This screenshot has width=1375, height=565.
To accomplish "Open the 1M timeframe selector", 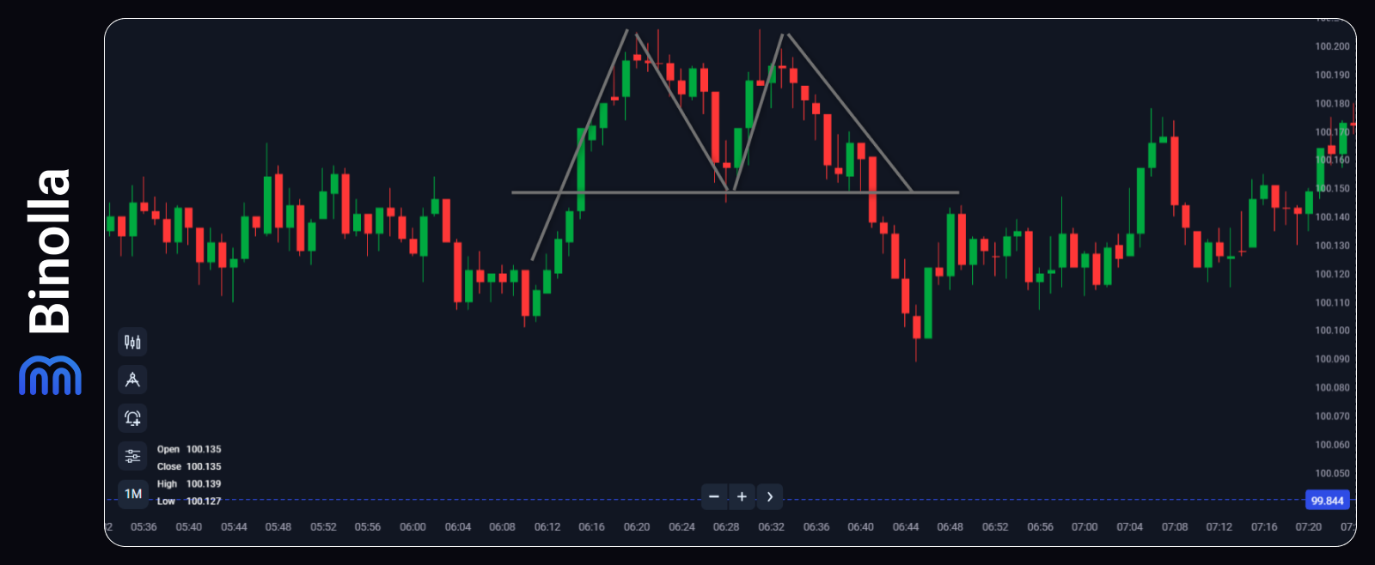I will 132,494.
